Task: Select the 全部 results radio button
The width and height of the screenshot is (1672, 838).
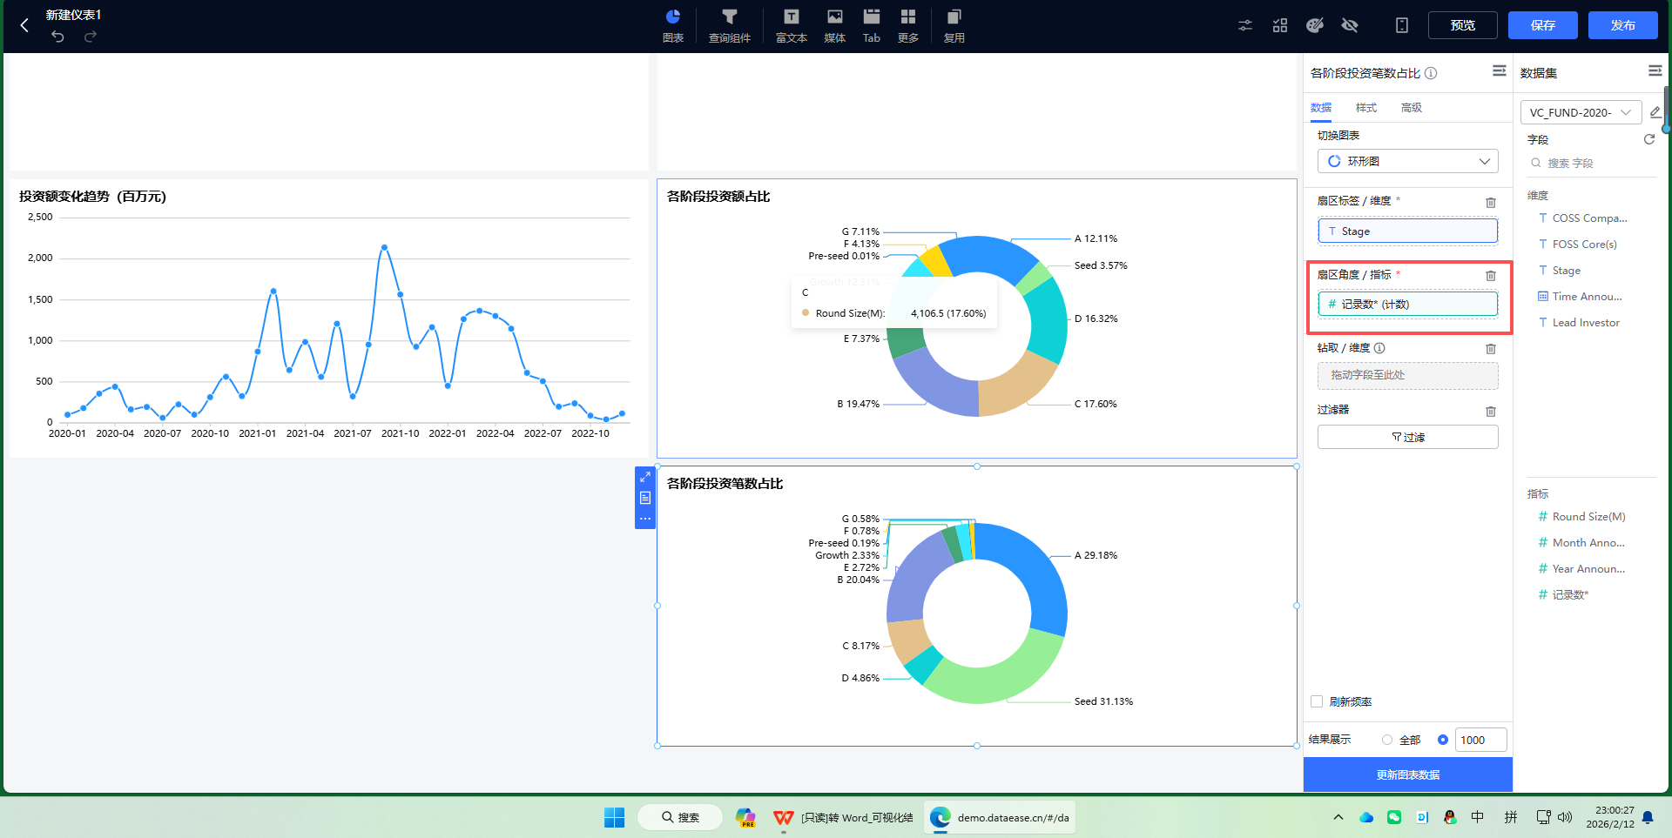Action: [1387, 740]
